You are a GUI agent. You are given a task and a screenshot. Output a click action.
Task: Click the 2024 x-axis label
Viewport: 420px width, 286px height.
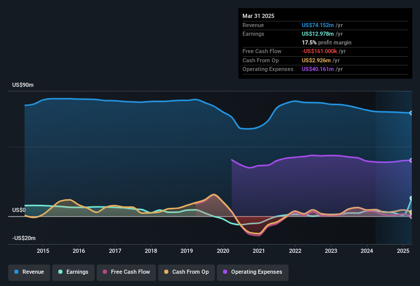[367, 251]
